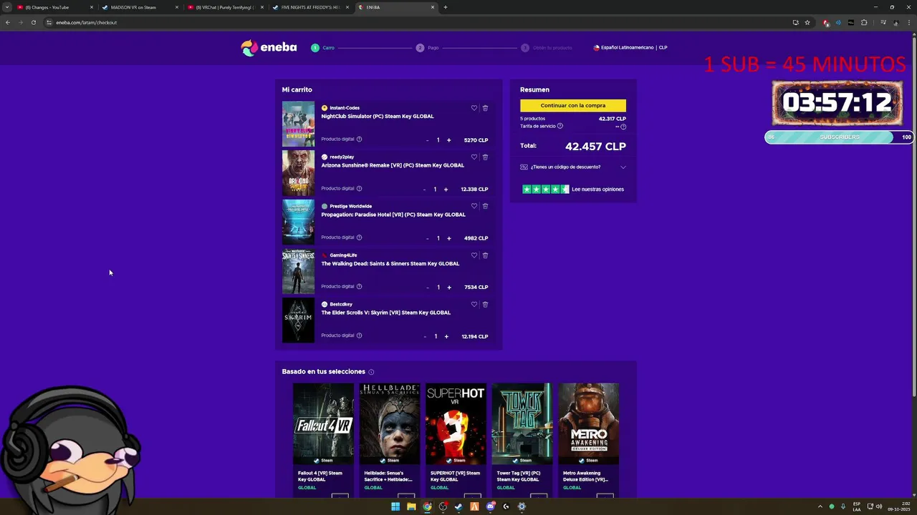
Task: Open the Walking Dead title link
Action: coord(390,263)
